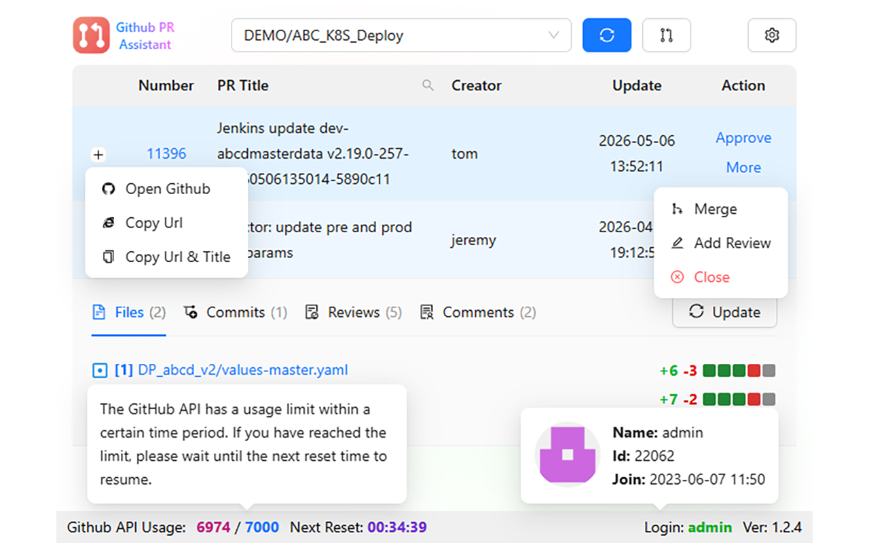Click the admin avatar thumbnail
Viewport: 869px width, 543px height.
point(568,455)
